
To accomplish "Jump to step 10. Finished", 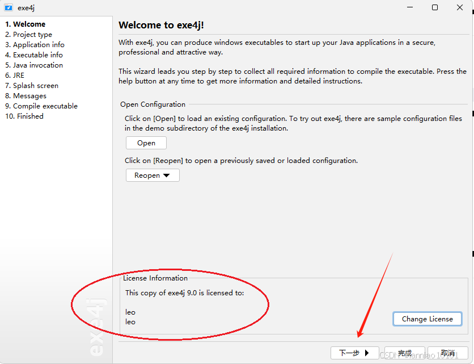I will [x=24, y=116].
